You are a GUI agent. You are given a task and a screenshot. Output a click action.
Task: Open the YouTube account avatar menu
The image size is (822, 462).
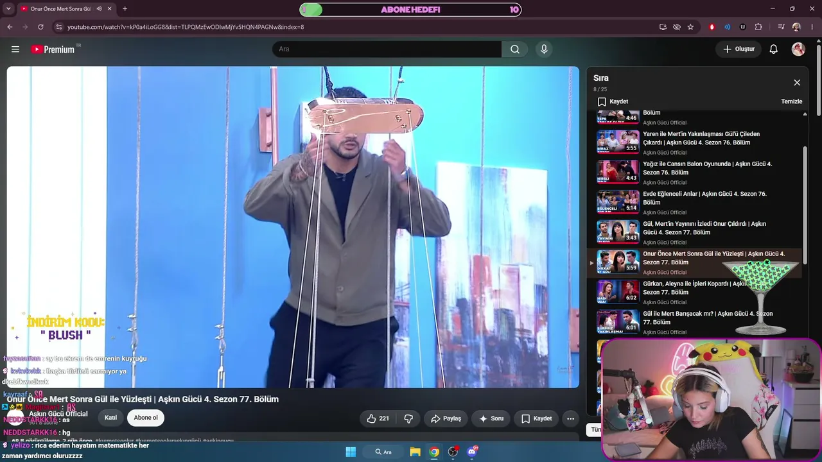pos(798,49)
